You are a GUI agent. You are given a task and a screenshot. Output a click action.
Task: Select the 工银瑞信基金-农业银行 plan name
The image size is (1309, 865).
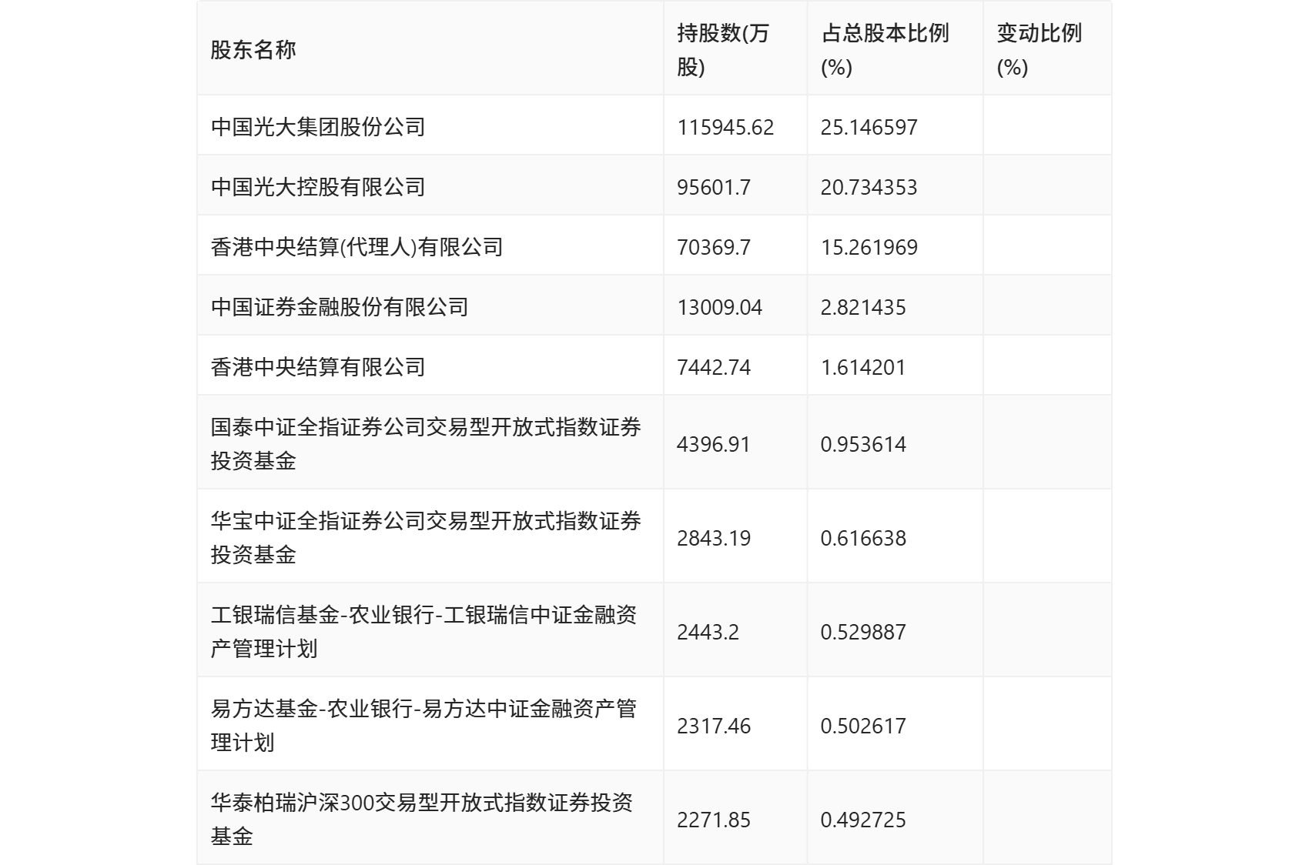click(x=423, y=632)
